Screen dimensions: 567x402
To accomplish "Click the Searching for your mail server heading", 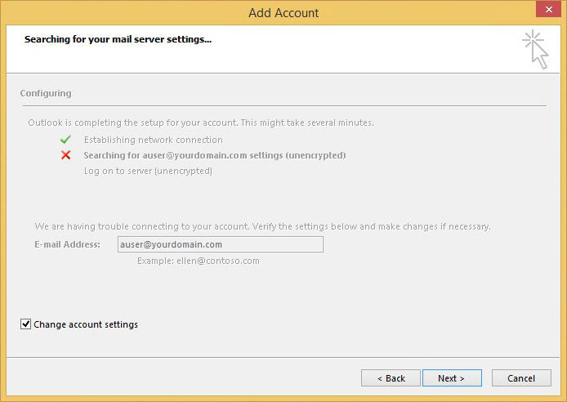I will [x=118, y=39].
